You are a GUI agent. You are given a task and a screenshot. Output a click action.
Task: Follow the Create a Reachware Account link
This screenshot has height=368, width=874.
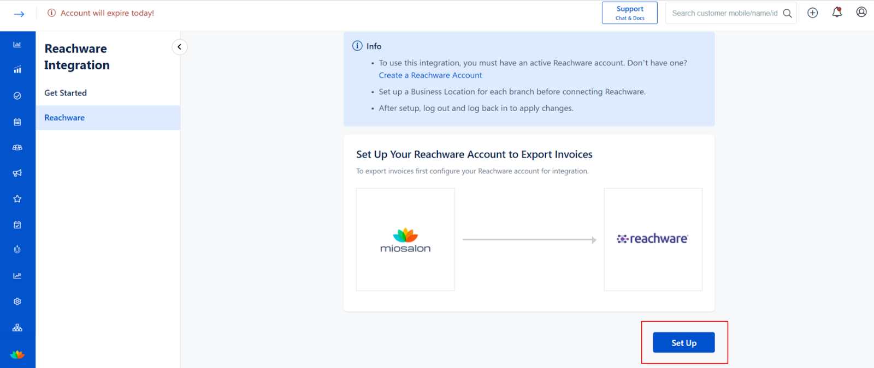click(430, 75)
